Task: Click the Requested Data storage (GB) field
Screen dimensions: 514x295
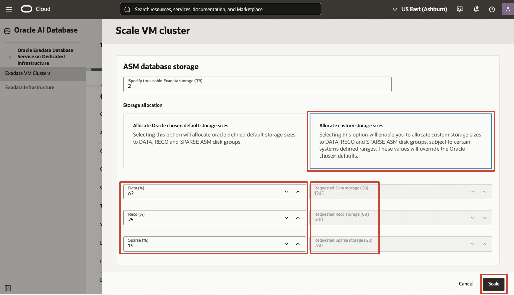Action: point(401,192)
